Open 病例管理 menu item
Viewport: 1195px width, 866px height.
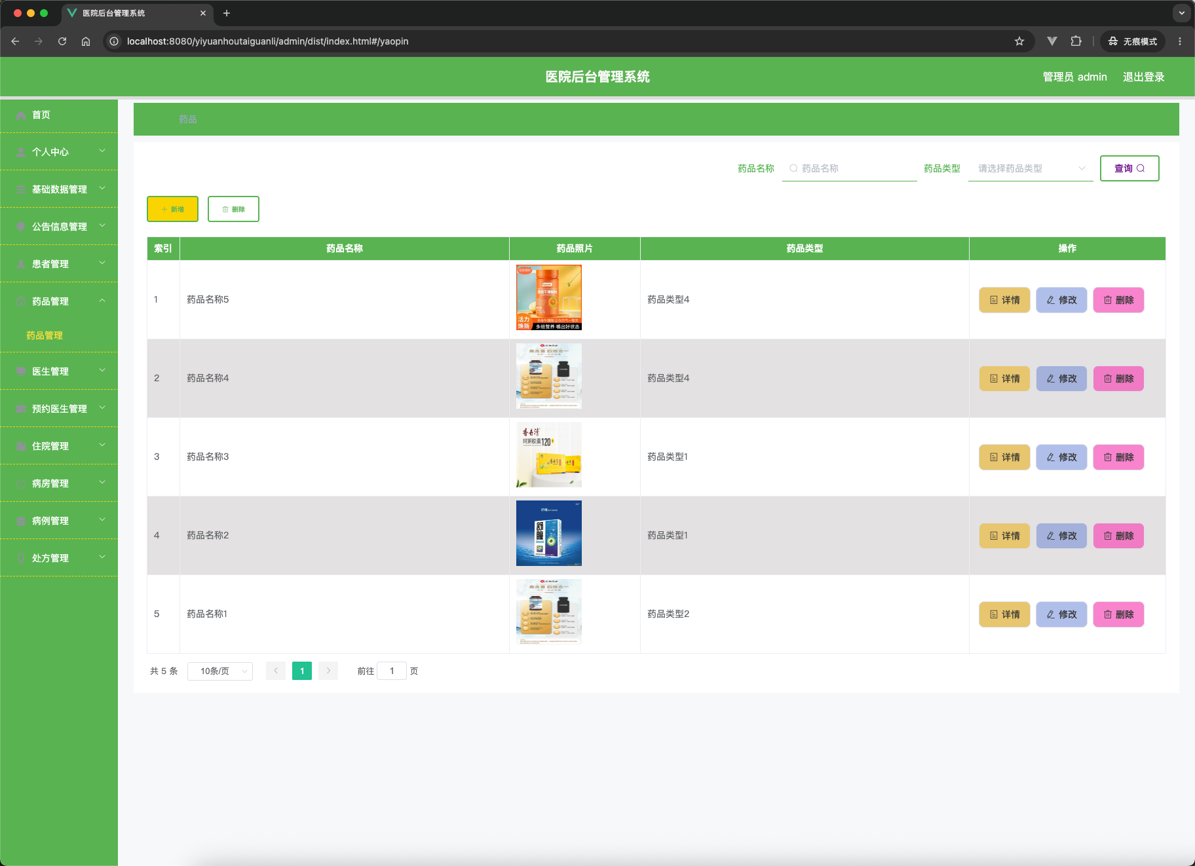(x=59, y=521)
